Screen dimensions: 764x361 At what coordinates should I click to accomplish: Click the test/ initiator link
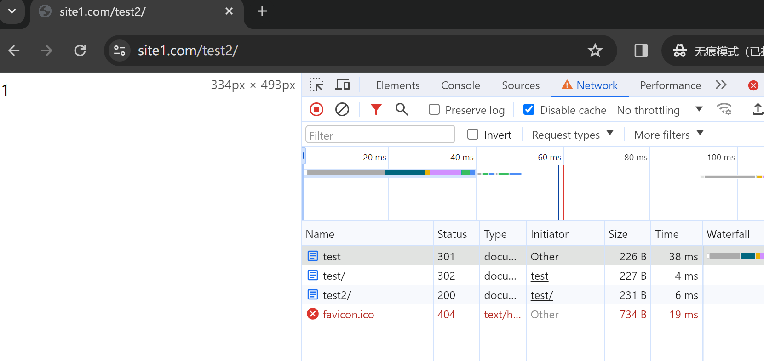pyautogui.click(x=541, y=295)
